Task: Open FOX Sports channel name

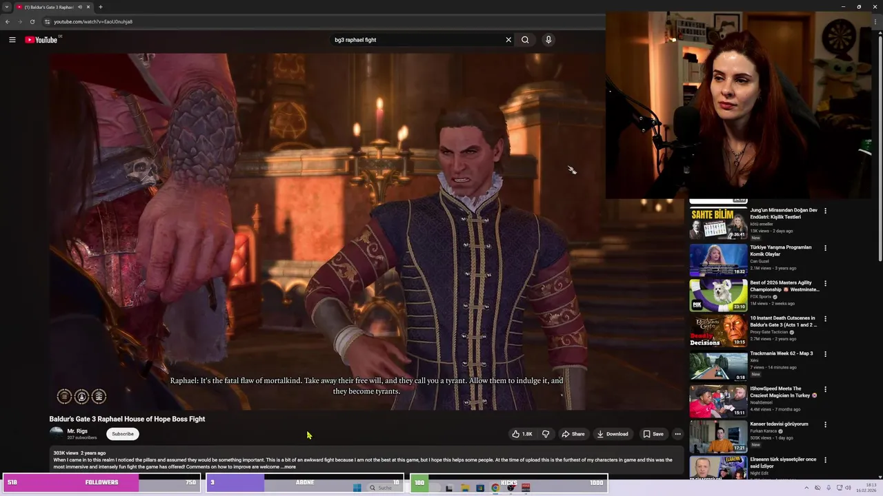Action: [x=762, y=297]
